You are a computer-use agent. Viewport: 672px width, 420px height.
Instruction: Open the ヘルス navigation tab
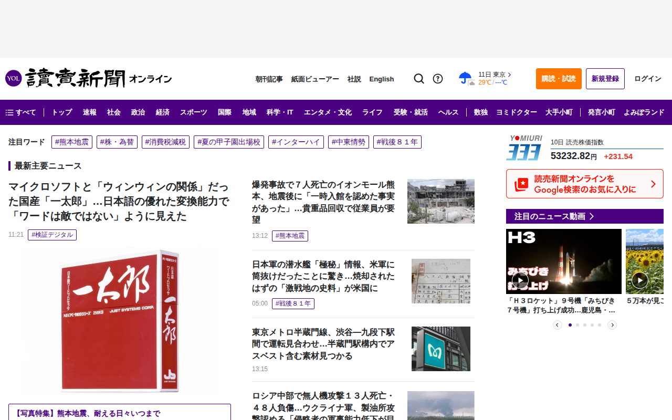click(448, 112)
